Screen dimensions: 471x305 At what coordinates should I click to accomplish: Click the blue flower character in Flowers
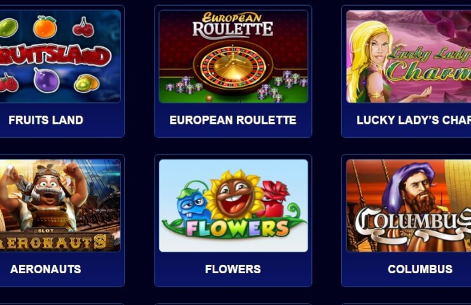[193, 201]
